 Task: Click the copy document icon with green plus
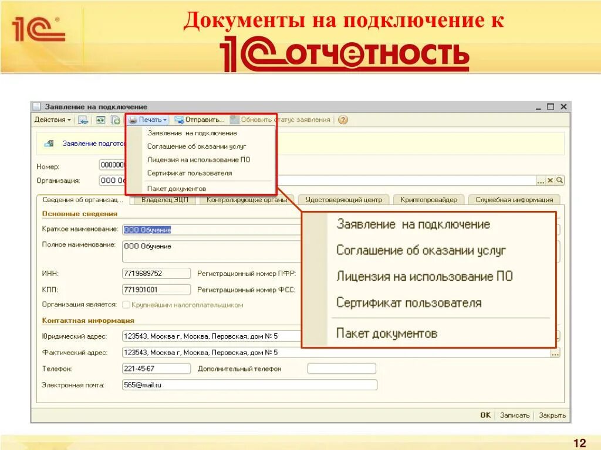tap(116, 120)
